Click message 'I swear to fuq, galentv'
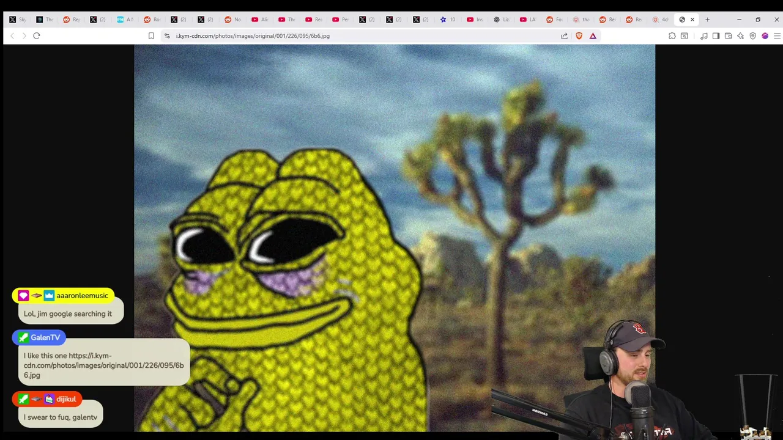783x440 pixels. point(61,417)
